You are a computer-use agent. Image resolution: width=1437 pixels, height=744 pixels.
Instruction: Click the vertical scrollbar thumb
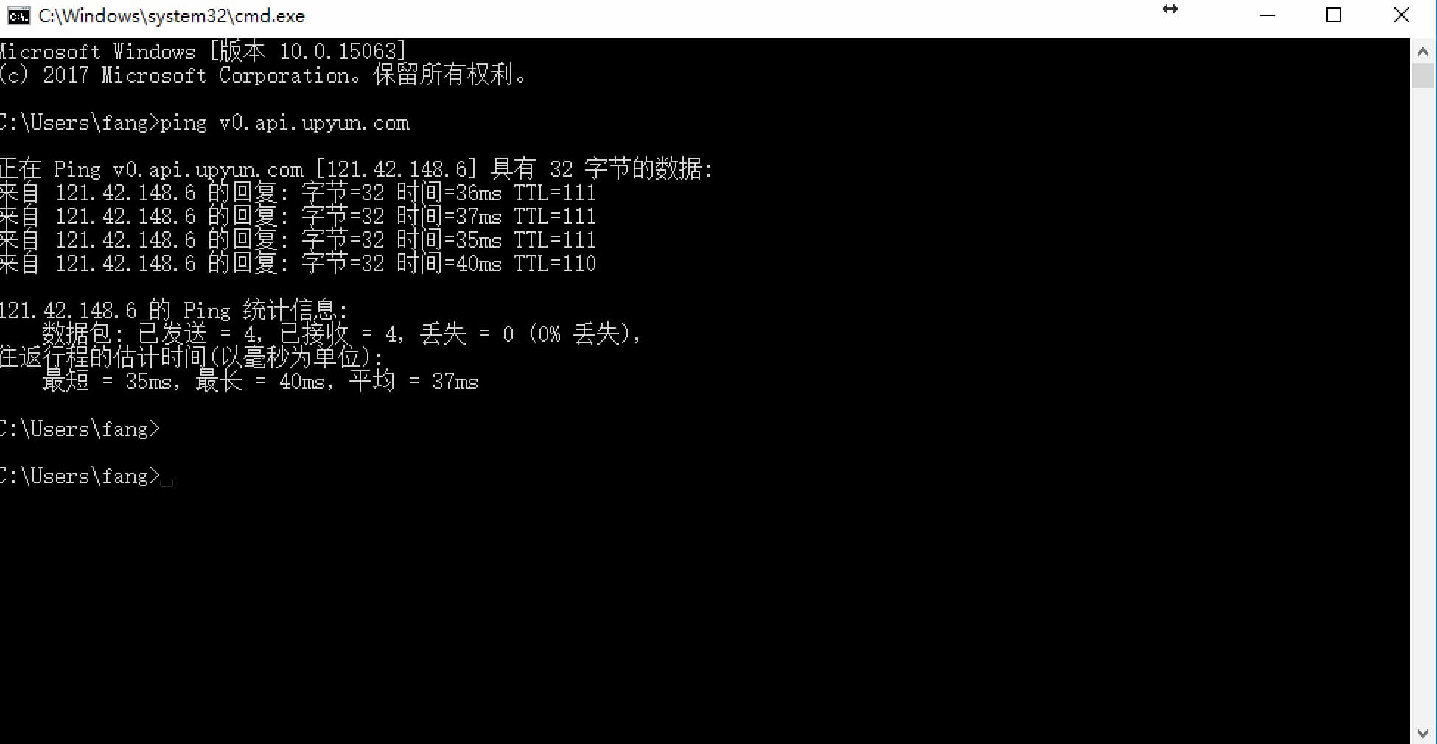1423,77
